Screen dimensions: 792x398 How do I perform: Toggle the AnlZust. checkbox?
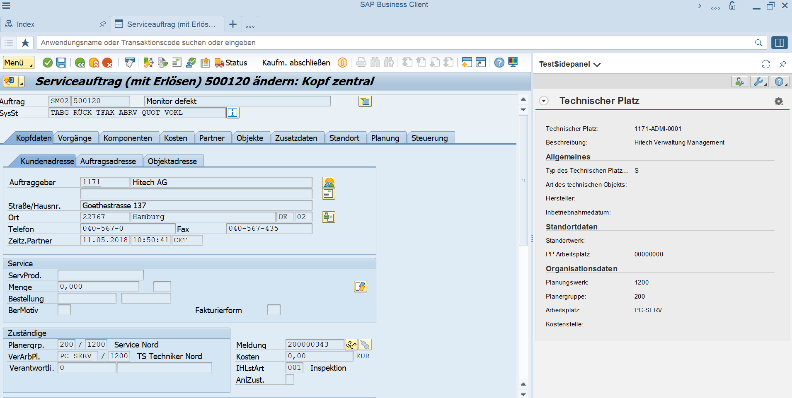(x=290, y=379)
